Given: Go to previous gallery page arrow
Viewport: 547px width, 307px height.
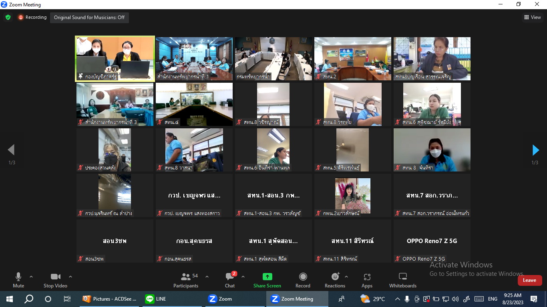Looking at the screenshot, I should 11,150.
